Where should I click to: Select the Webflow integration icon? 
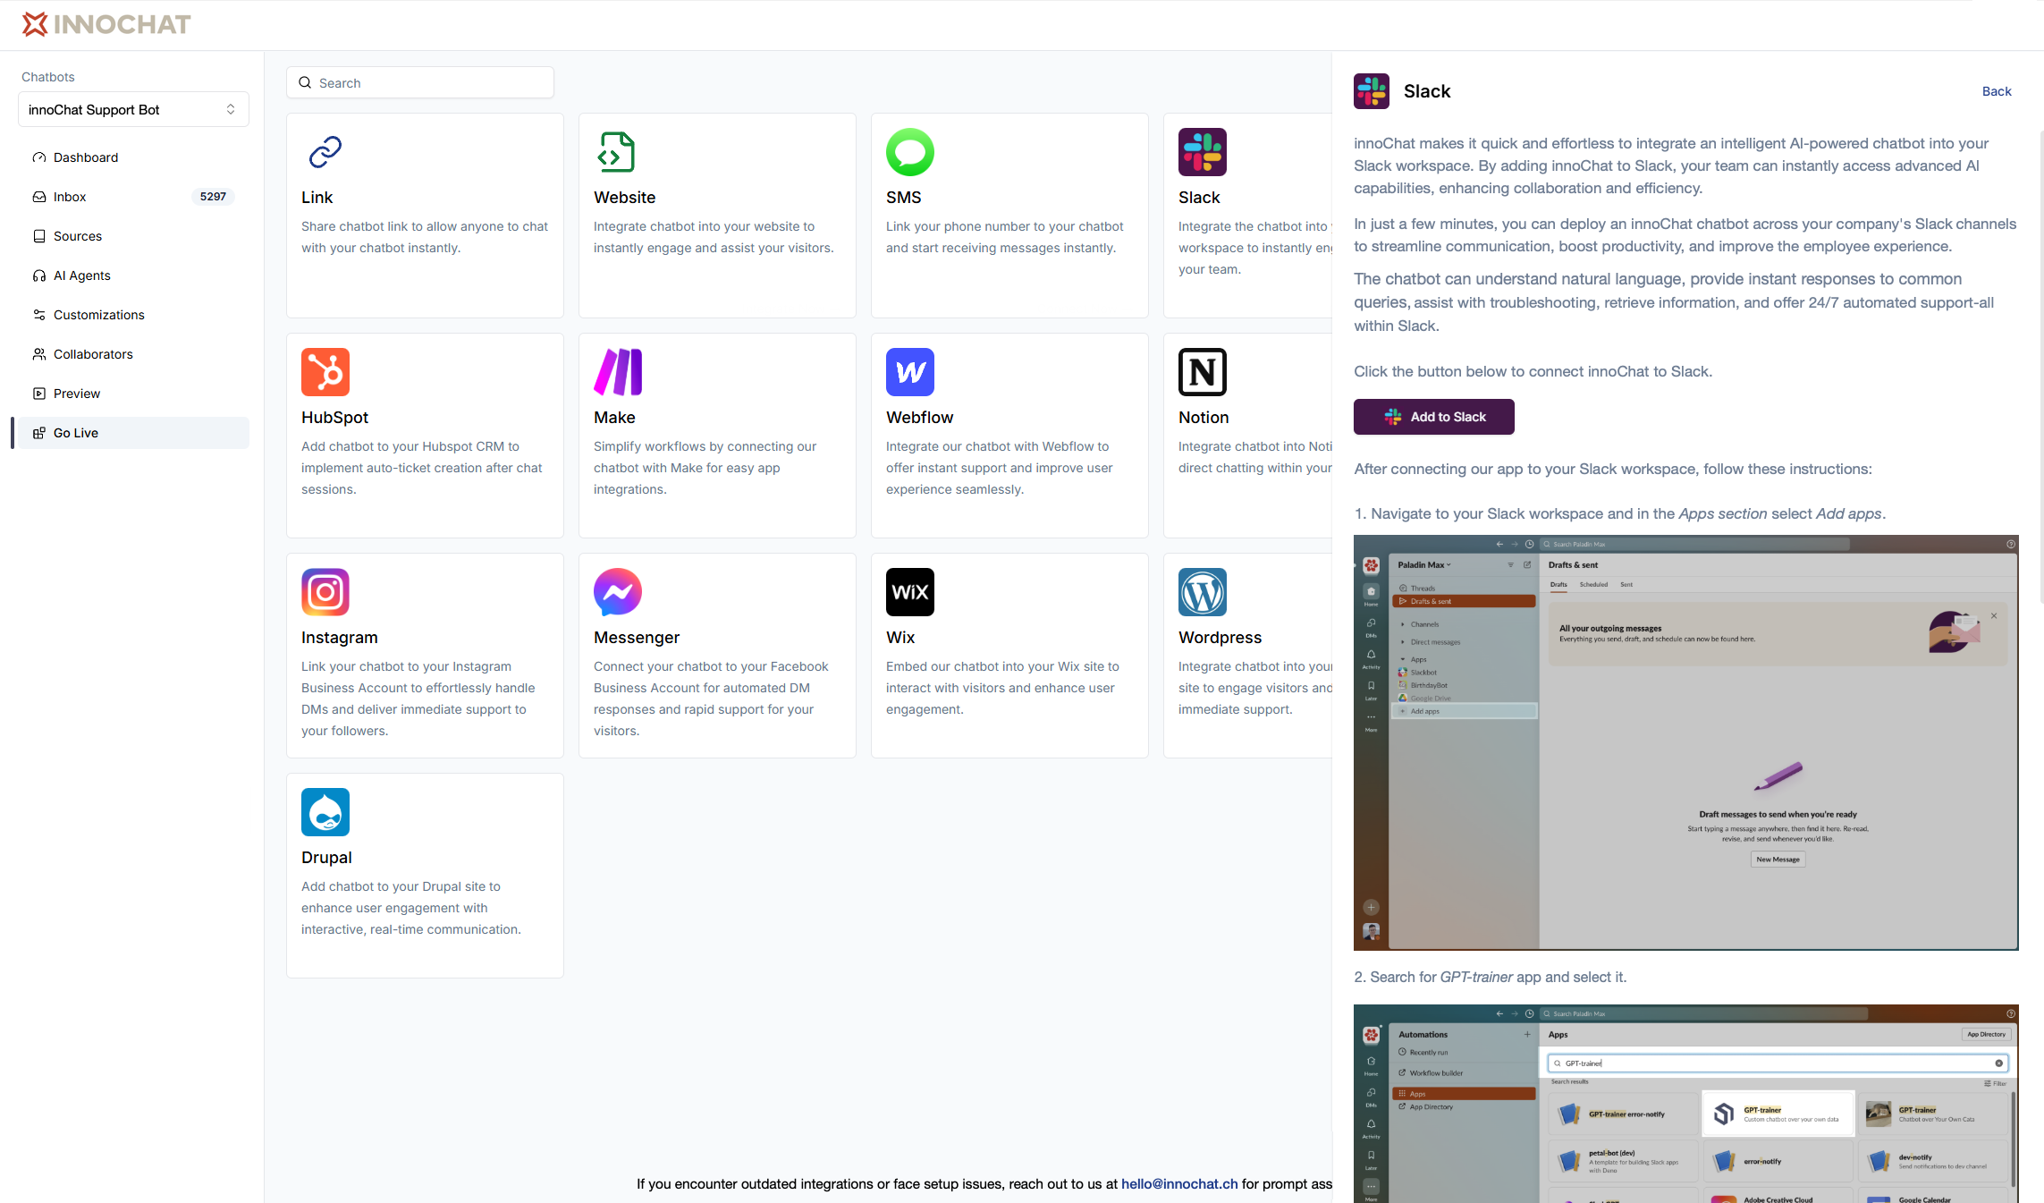coord(909,372)
